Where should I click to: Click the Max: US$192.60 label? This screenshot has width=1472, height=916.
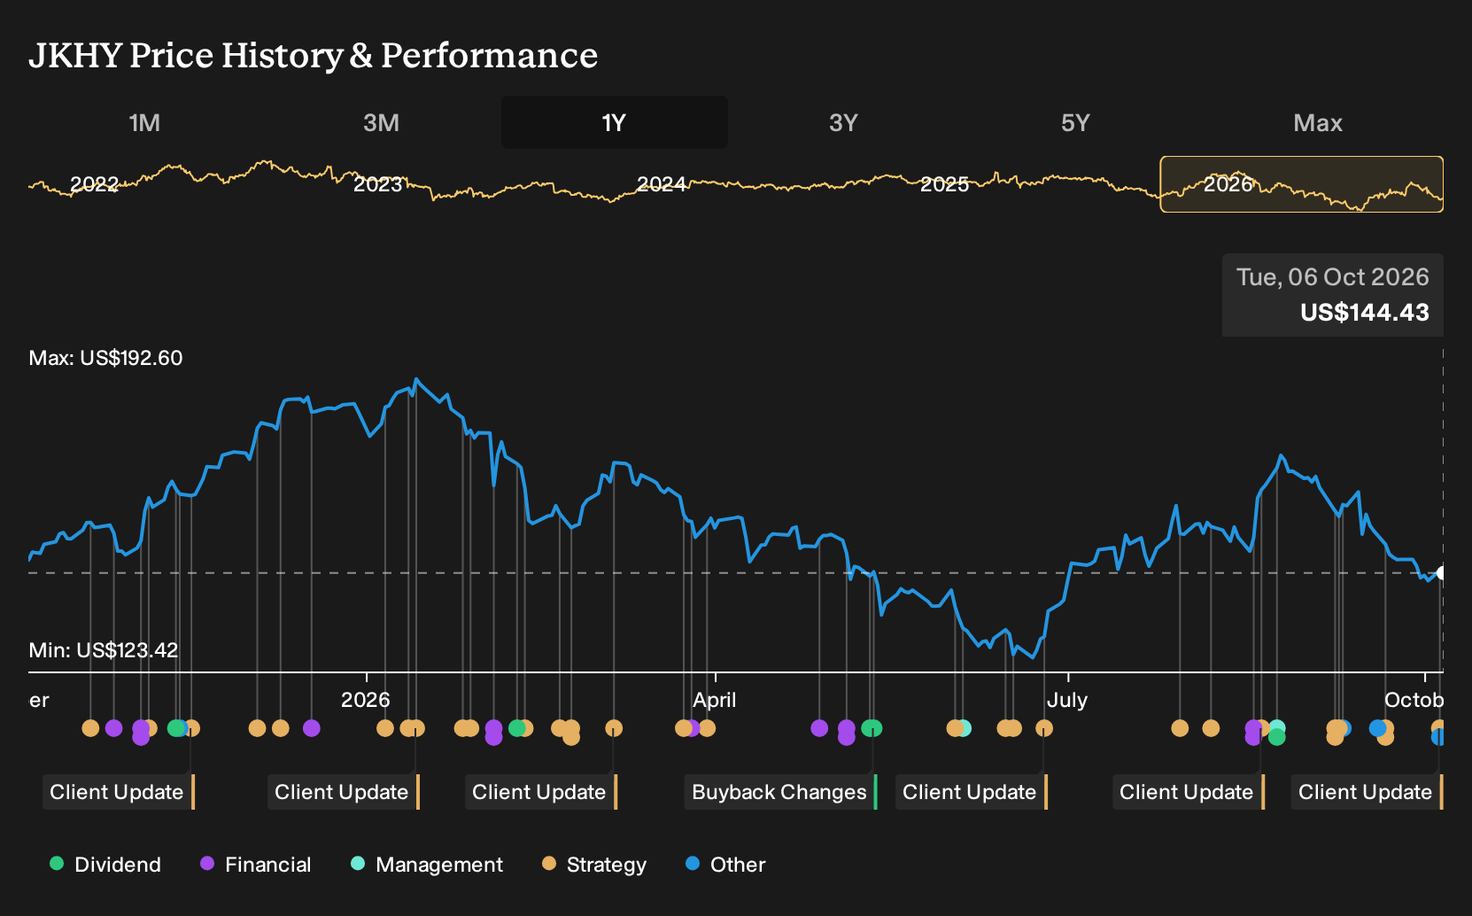[105, 358]
